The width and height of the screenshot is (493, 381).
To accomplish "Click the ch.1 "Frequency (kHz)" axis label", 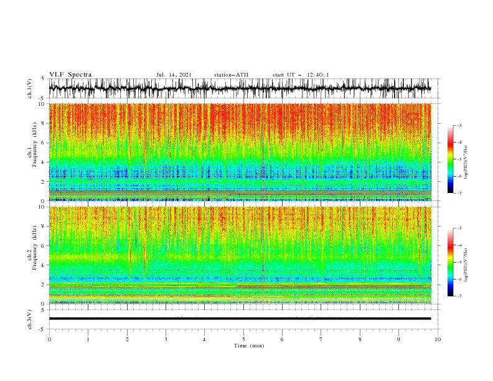I will click(35, 145).
